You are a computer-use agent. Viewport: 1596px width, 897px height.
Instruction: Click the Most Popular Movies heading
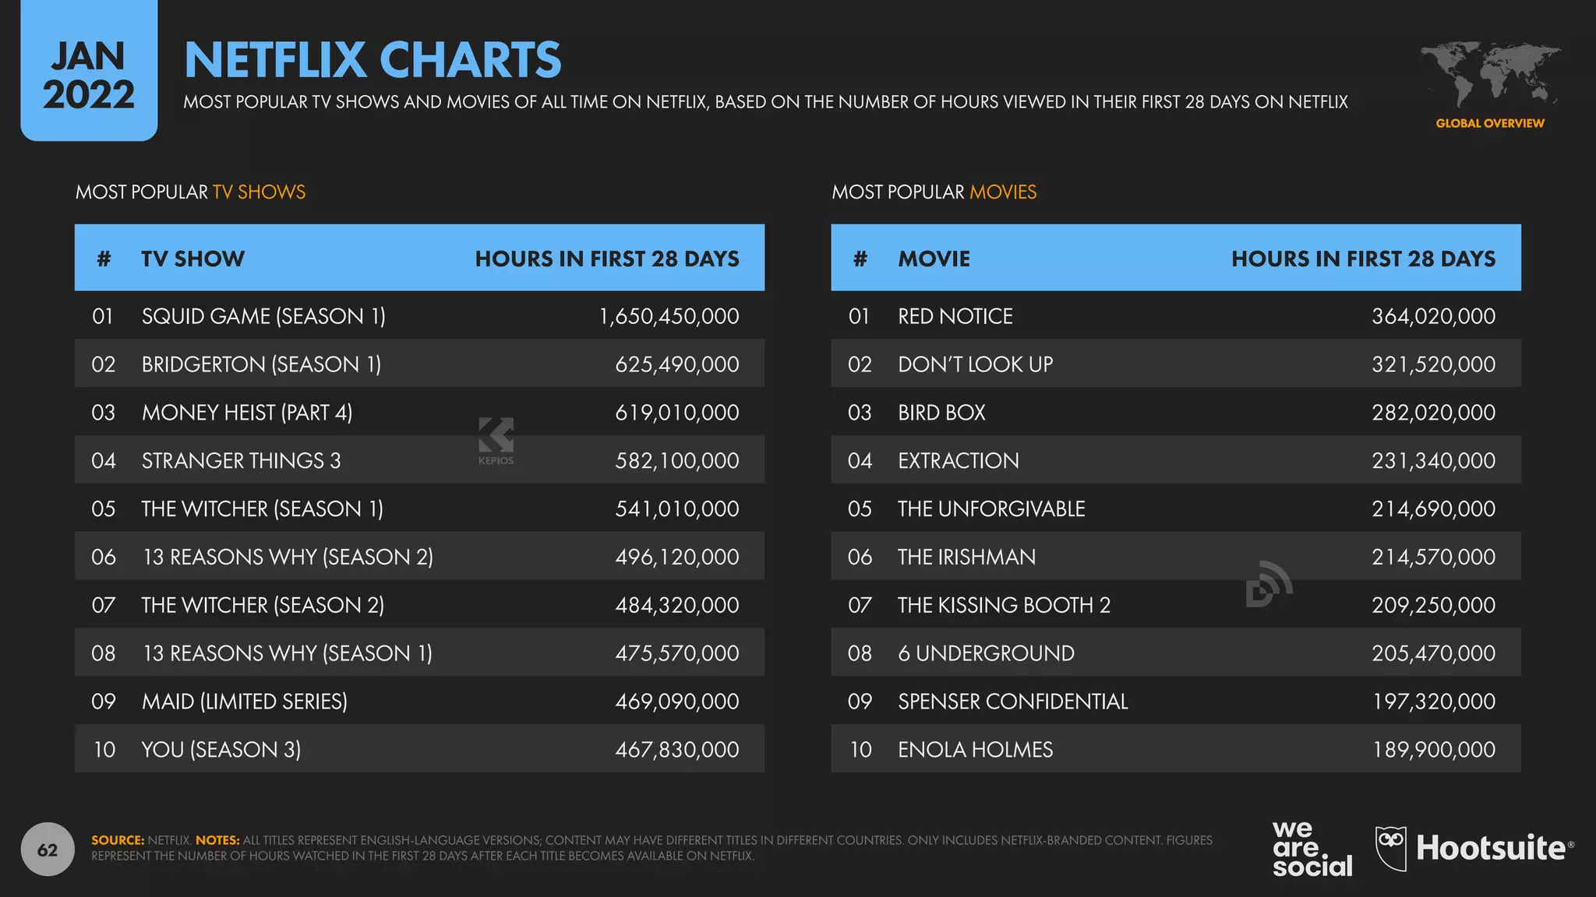tap(934, 192)
